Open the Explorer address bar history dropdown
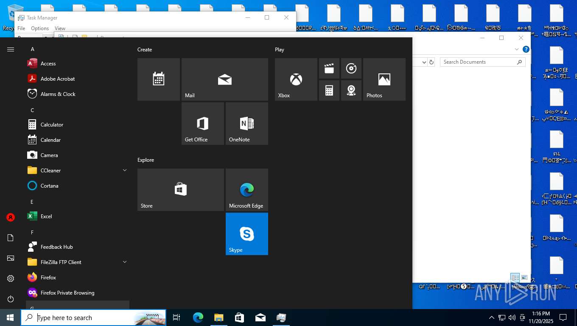Viewport: 577px width, 326px height. click(x=424, y=62)
